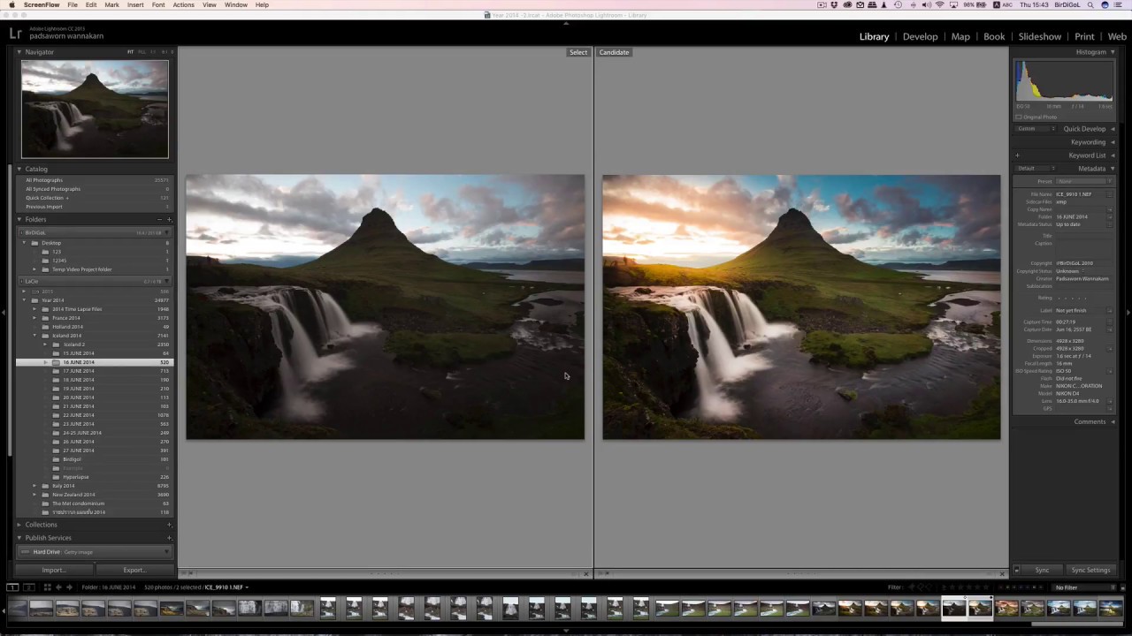Click the Import button
Viewport: 1132px width, 636px height.
coord(53,570)
